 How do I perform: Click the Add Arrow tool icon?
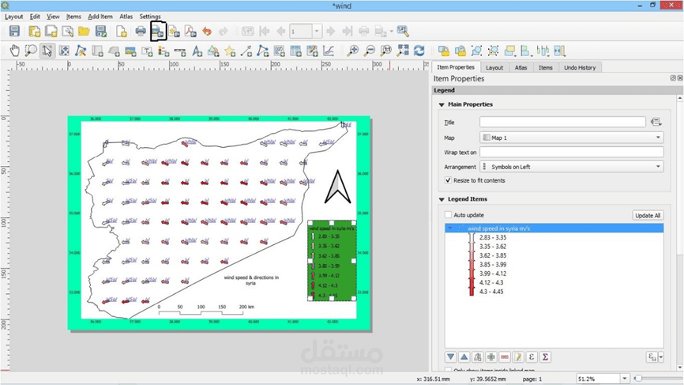coord(246,51)
